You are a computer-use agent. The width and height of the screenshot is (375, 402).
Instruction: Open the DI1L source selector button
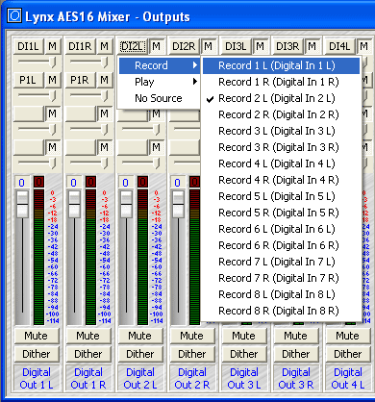pos(29,46)
